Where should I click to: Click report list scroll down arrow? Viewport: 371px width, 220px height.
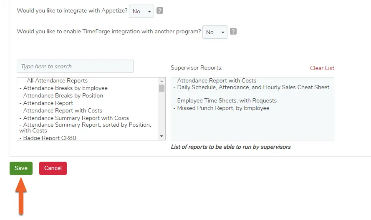point(162,136)
